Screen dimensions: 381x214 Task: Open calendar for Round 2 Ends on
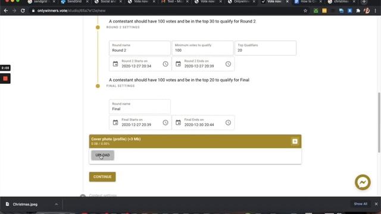(178, 64)
